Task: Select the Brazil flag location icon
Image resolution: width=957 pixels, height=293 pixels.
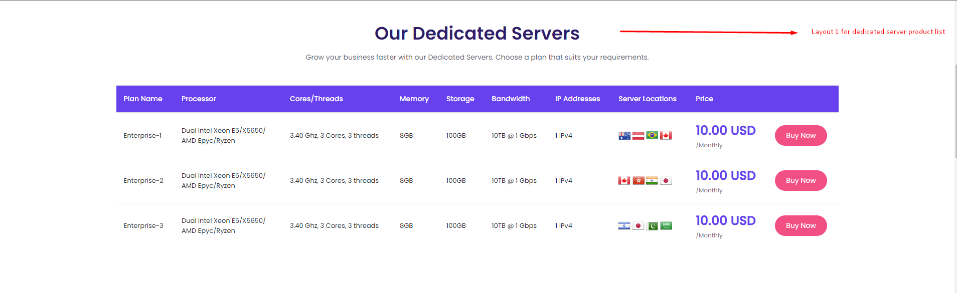Action: (x=652, y=135)
